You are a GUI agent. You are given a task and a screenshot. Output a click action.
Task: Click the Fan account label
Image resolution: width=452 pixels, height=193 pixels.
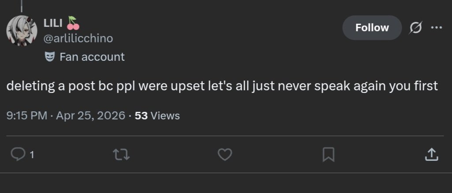(x=92, y=57)
